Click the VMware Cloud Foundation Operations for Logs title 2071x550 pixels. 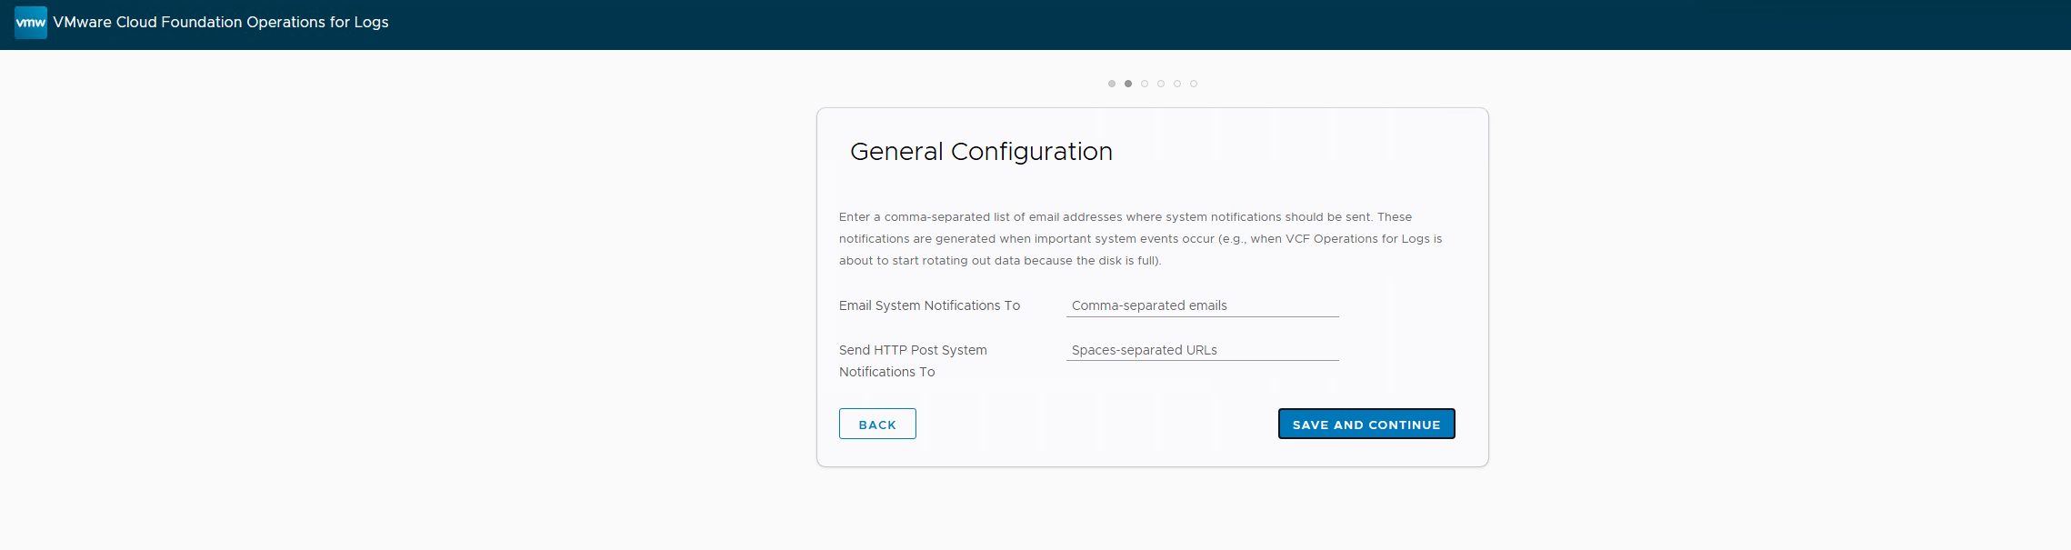(x=220, y=23)
